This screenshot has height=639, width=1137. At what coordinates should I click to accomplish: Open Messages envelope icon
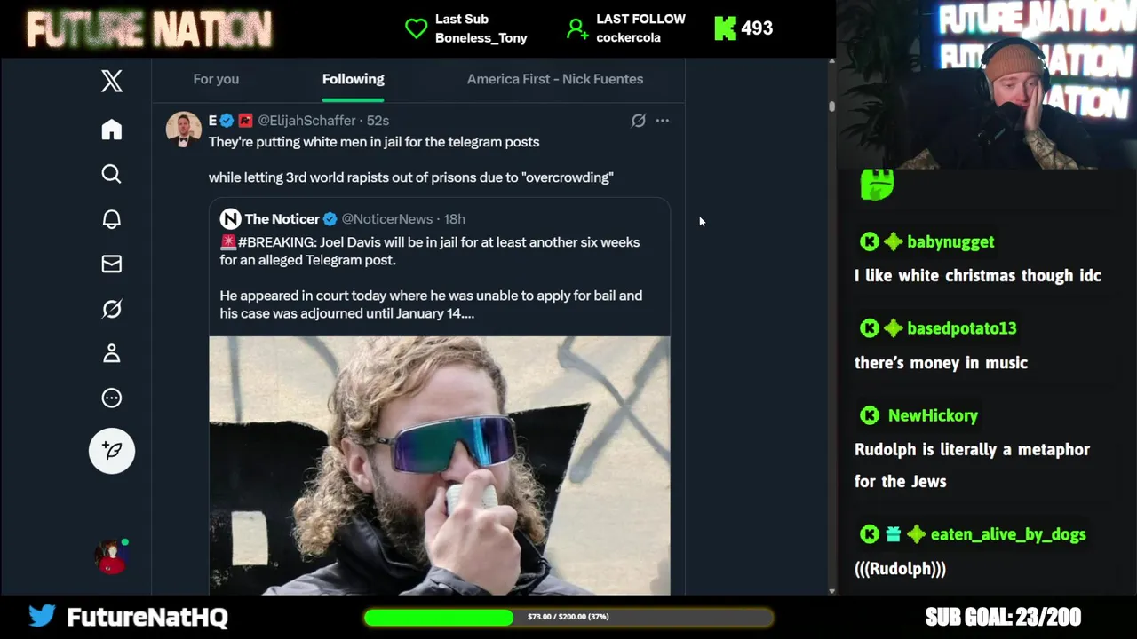(111, 264)
